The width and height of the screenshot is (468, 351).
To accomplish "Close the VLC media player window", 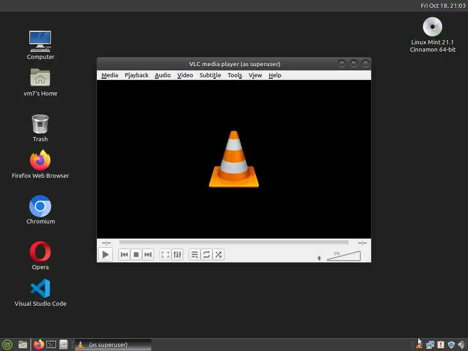I will pyautogui.click(x=365, y=64).
